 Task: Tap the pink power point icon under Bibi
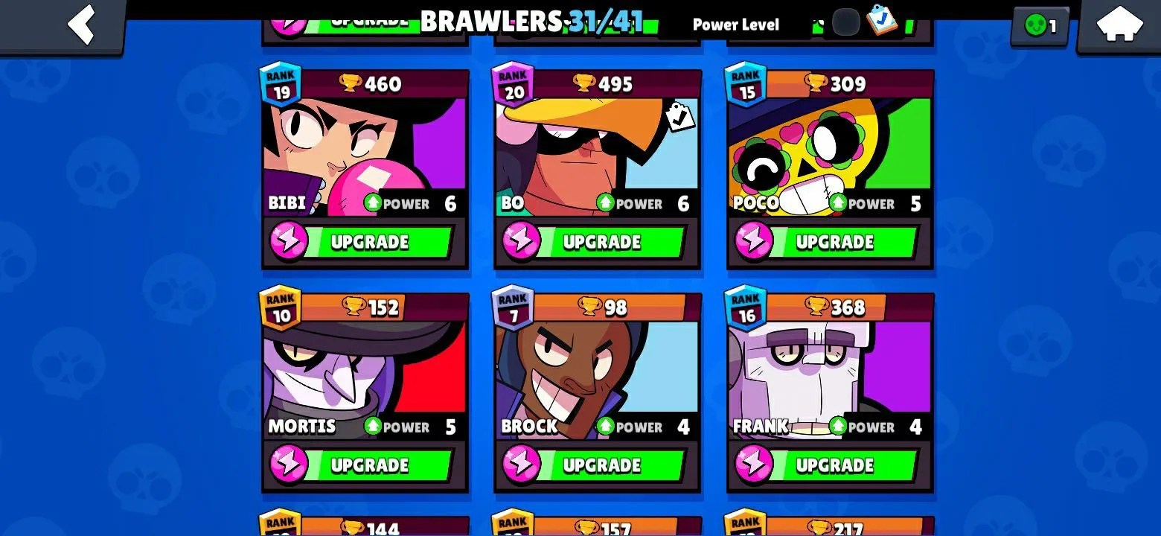pyautogui.click(x=289, y=242)
